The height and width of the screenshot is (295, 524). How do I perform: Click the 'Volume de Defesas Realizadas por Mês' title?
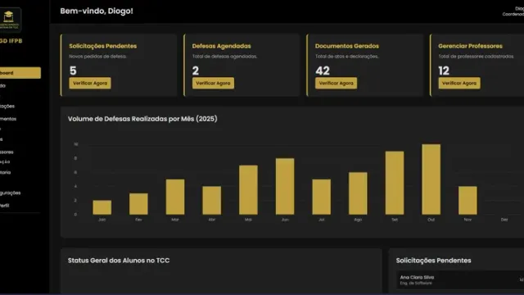[142, 119]
